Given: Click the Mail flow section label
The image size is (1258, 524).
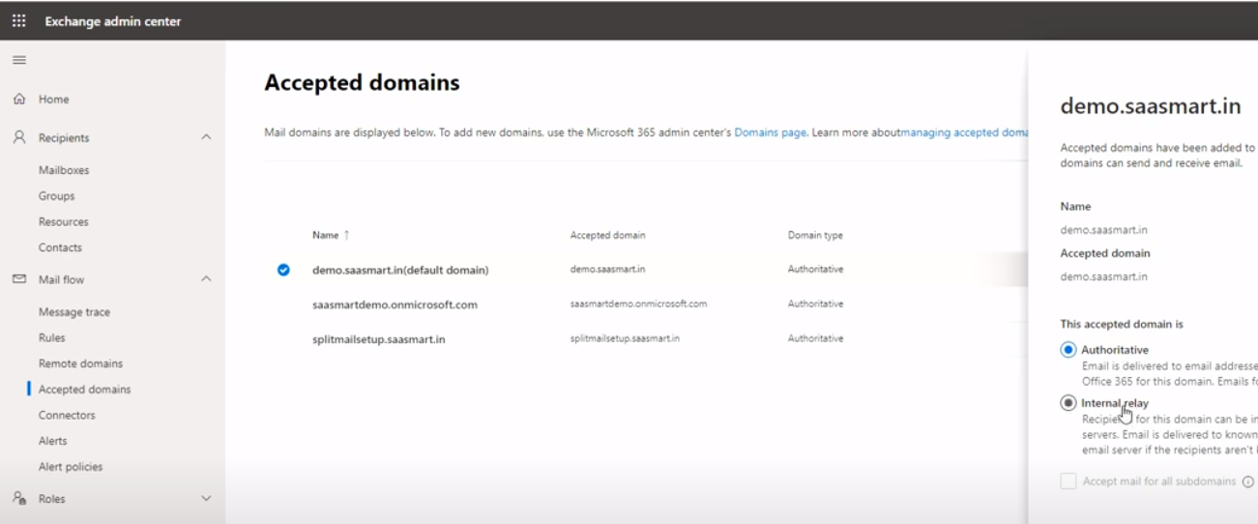Looking at the screenshot, I should (x=61, y=280).
